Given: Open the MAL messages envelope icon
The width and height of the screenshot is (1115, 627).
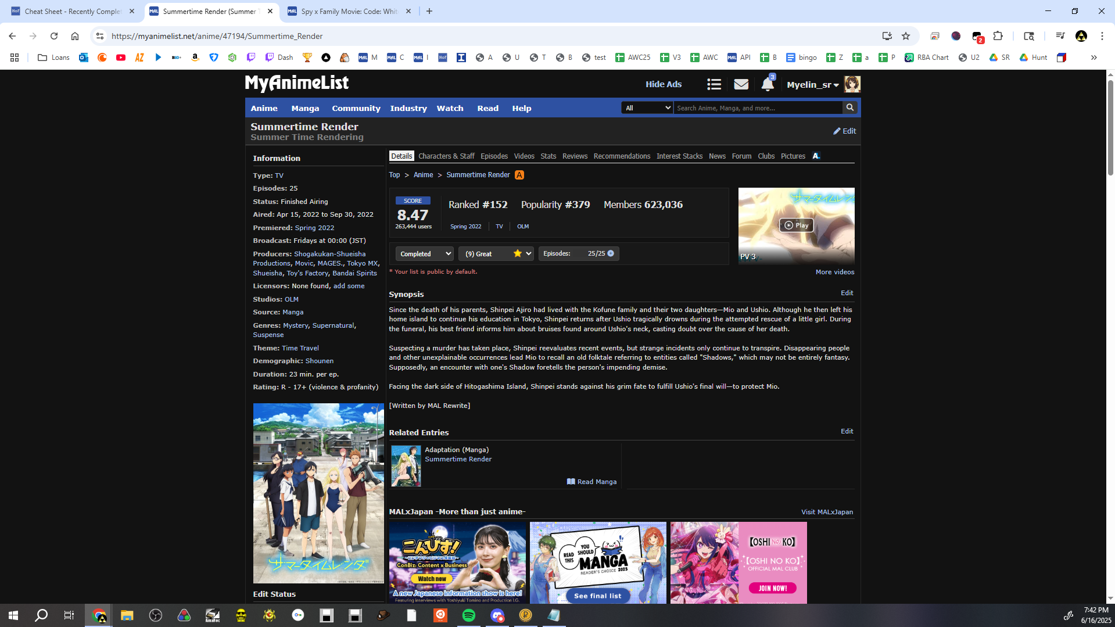Looking at the screenshot, I should 741,85.
